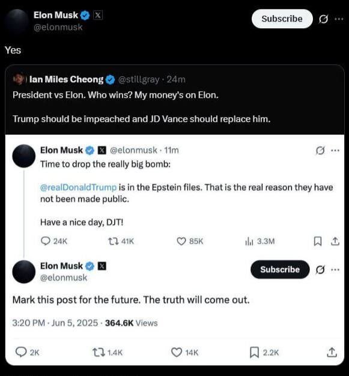This screenshot has width=349, height=376.
Task: Open the Grok icon on the 11m post
Action: click(320, 150)
